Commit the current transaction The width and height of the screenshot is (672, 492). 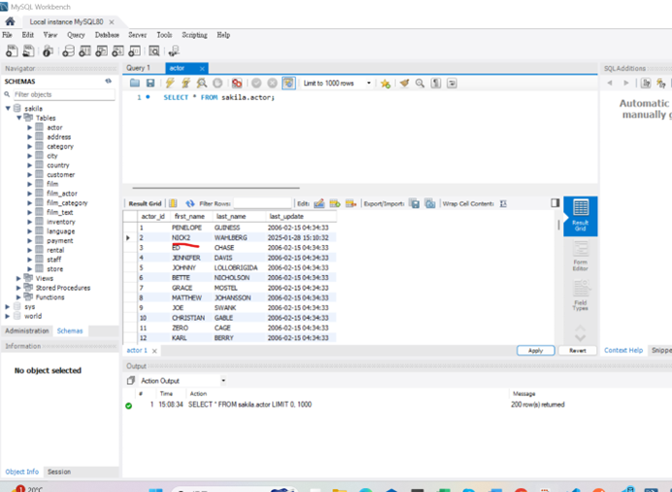[256, 83]
